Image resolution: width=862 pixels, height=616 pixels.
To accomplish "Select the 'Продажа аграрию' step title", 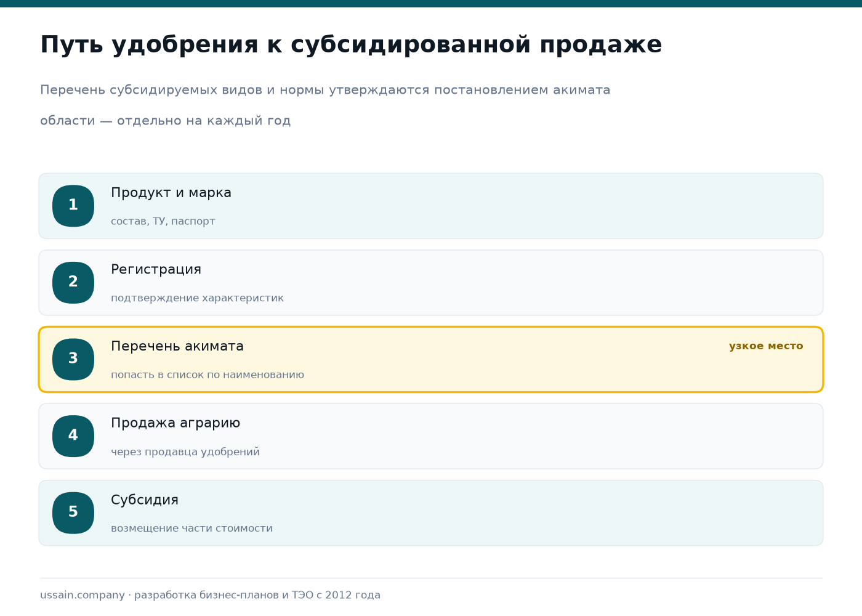I will [x=175, y=423].
